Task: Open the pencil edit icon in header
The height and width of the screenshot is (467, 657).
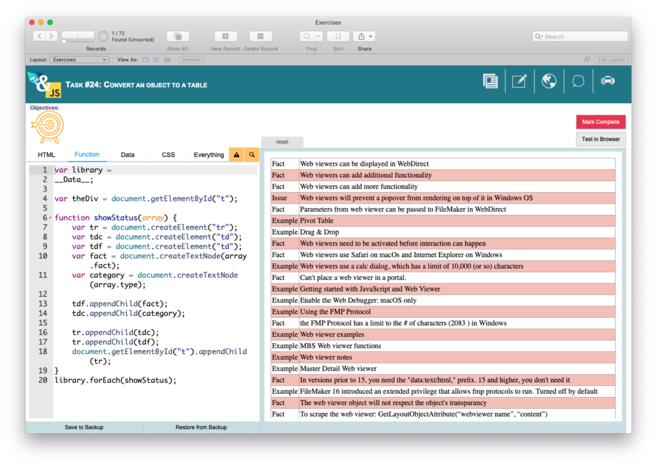Action: 519,81
